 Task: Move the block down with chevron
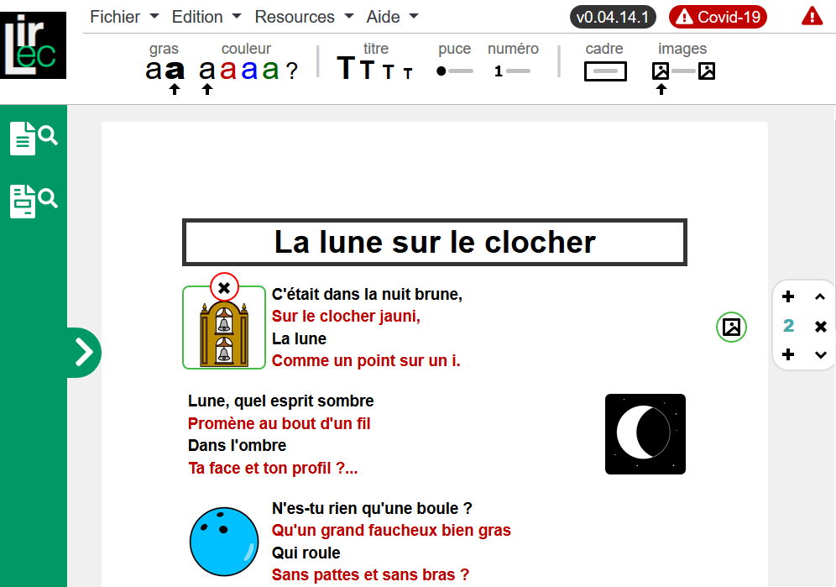point(821,354)
